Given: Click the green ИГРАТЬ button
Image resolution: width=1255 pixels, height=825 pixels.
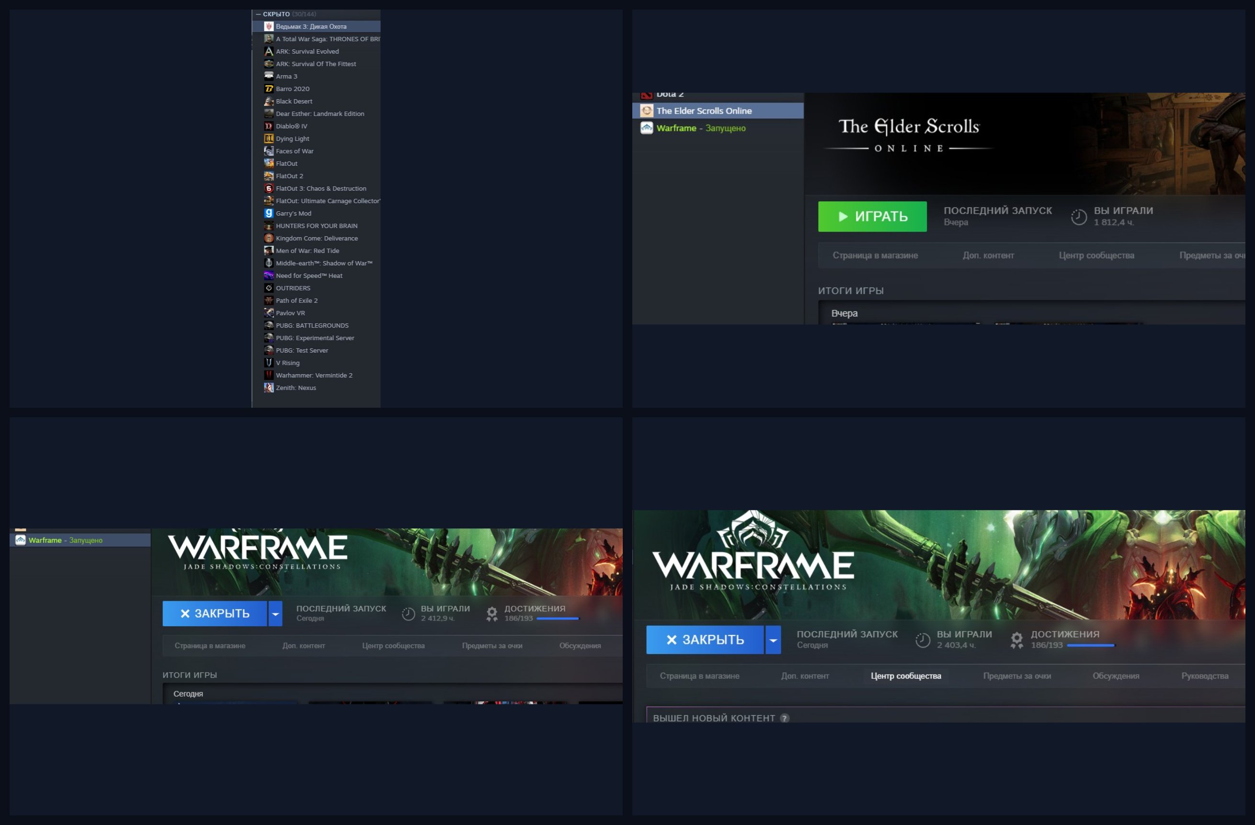Looking at the screenshot, I should point(872,216).
